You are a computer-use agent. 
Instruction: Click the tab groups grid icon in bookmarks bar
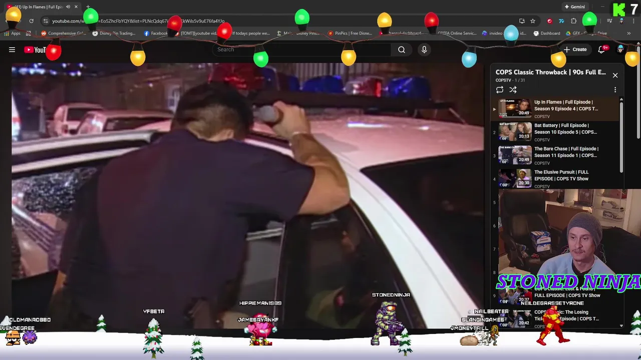(29, 33)
